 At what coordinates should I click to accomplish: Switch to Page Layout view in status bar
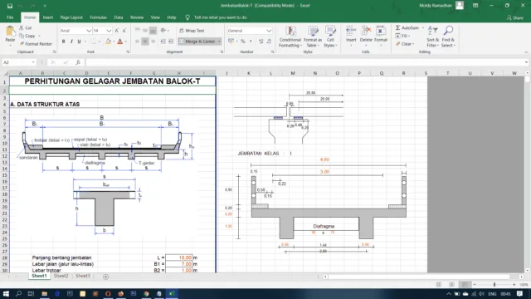[x=451, y=285]
